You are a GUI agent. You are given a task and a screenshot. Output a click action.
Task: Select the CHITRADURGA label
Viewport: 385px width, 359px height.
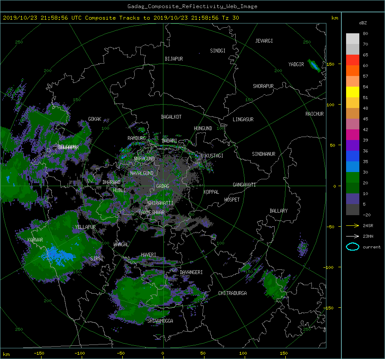point(232,293)
